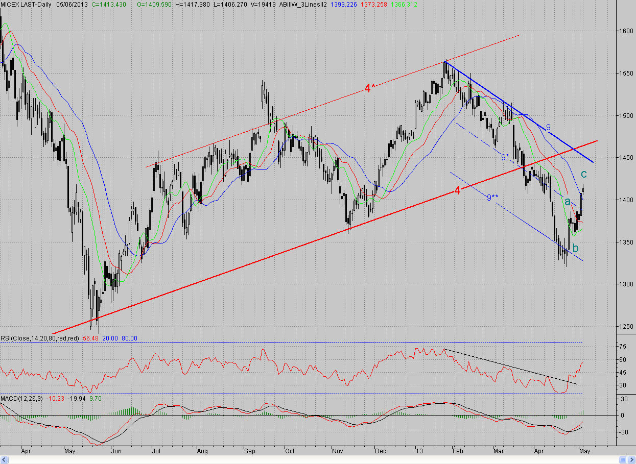This screenshot has height=464, width=636.
Task: Select the red '4*' trendline label
Action: point(370,88)
